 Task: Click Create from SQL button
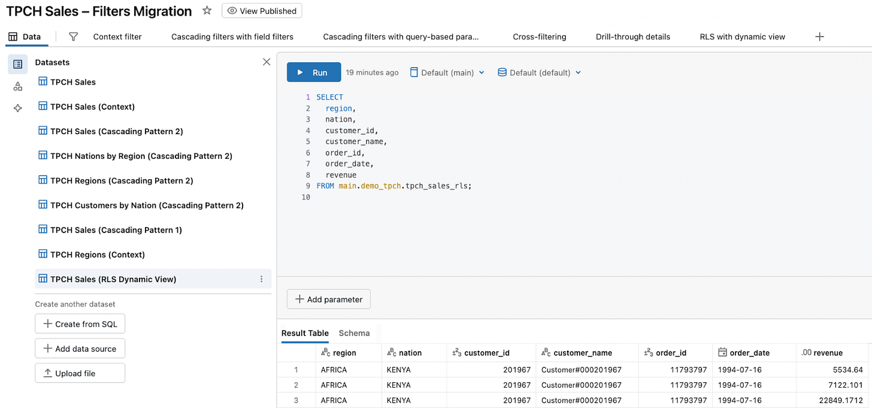point(80,324)
